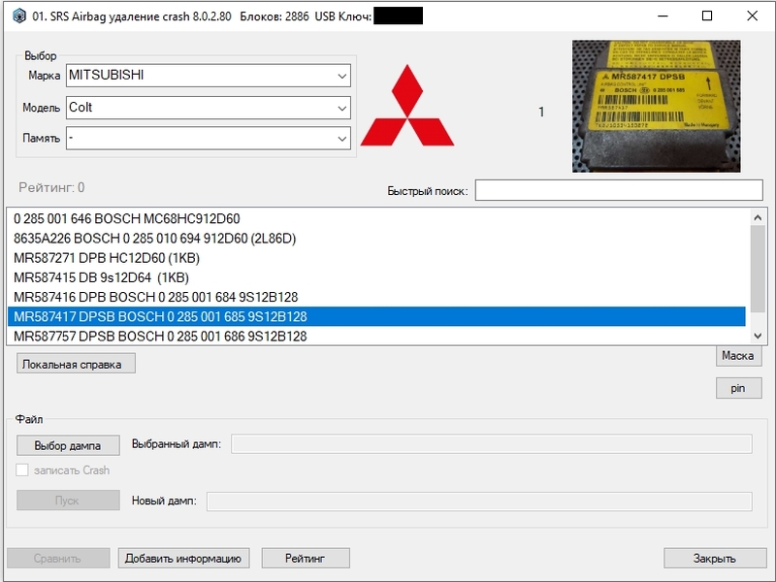Open 'Локальная справка' help
Screen dimensions: 776x582
click(76, 364)
